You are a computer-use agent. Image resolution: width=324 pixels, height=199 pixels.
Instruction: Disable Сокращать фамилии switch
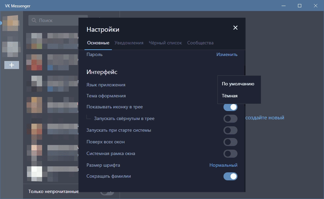tap(230, 176)
